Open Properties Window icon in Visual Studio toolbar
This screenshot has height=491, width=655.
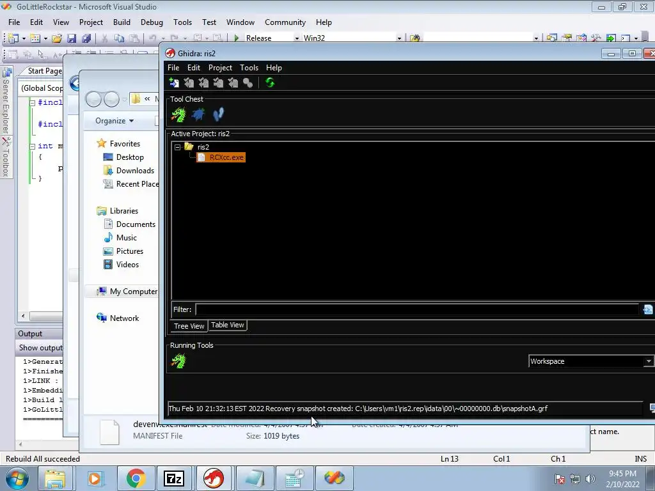(567, 38)
